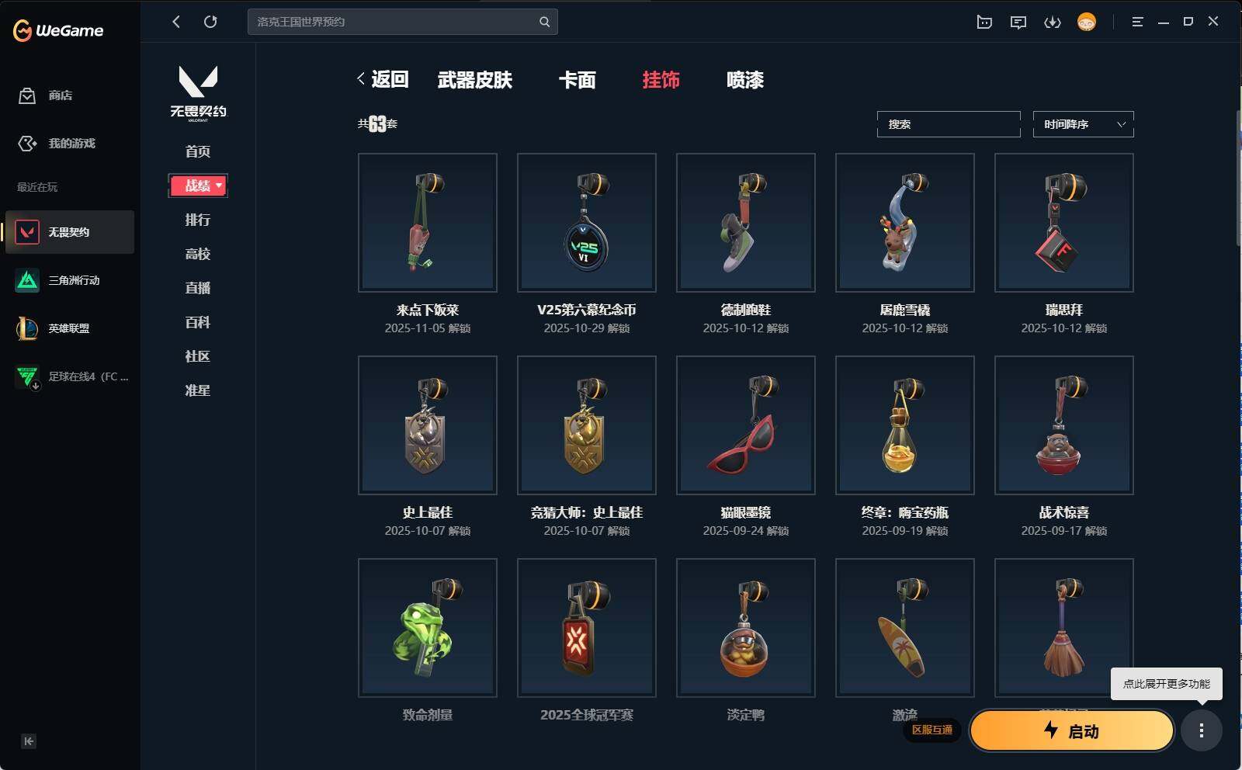Collapse the sidebar with the bottom-left icon
The image size is (1242, 770).
point(29,741)
